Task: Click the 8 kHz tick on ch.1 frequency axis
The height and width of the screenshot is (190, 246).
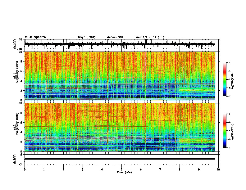Action: pos(21,61)
